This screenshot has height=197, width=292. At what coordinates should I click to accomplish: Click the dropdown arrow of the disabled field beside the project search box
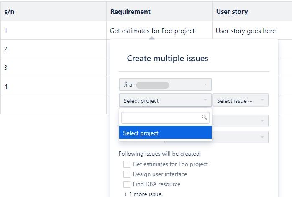tap(262, 121)
